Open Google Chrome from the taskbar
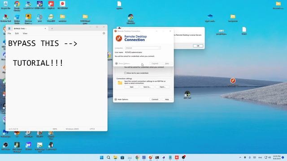Viewport: 287px width, 161px height. tap(137, 157)
